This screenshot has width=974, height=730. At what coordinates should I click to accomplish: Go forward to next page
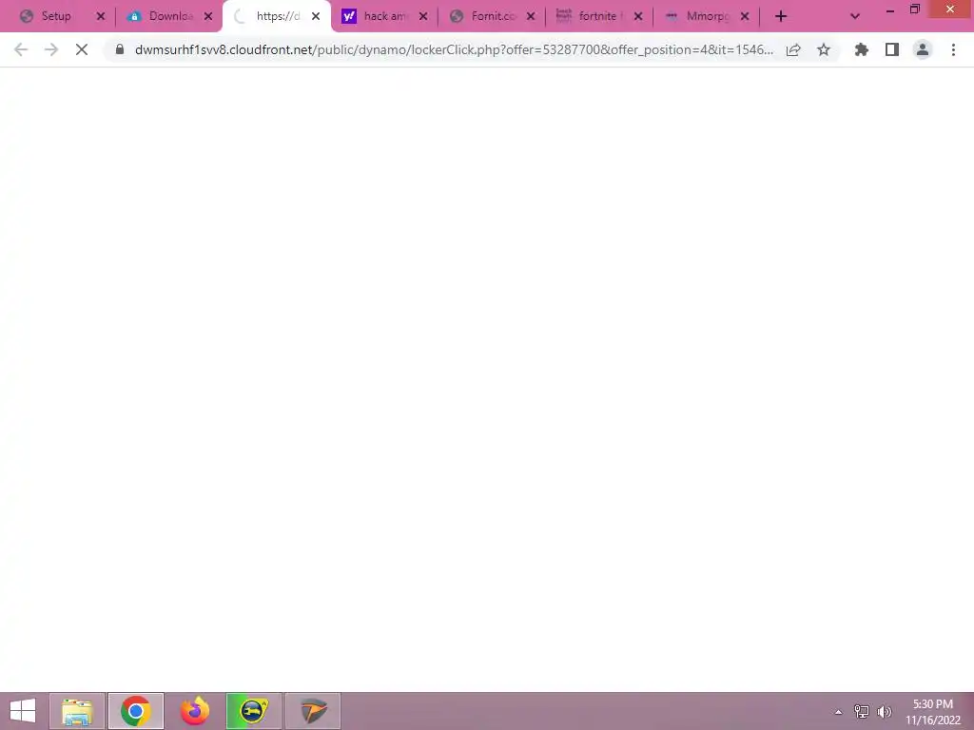[x=51, y=49]
